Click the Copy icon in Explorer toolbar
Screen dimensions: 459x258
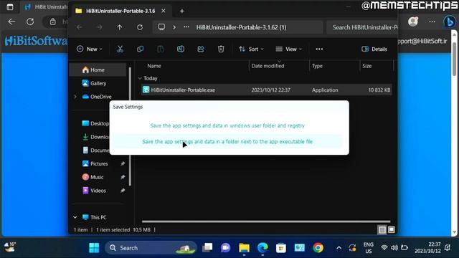[141, 49]
